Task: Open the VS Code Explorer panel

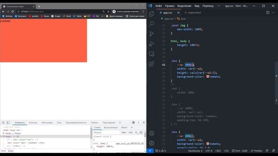Action: pos(152,14)
